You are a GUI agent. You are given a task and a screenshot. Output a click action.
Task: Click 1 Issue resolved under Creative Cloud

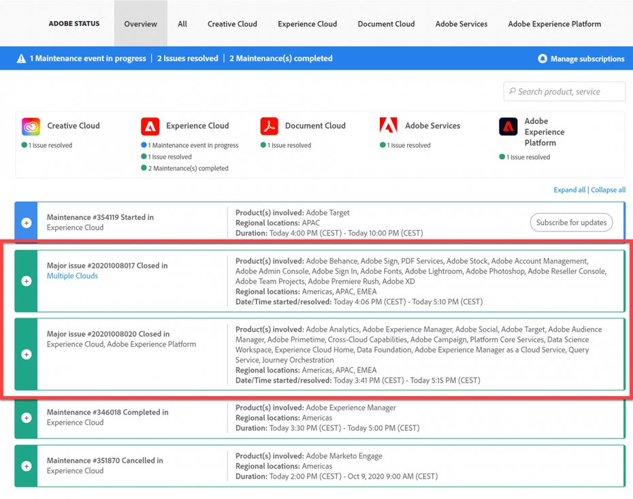click(50, 145)
